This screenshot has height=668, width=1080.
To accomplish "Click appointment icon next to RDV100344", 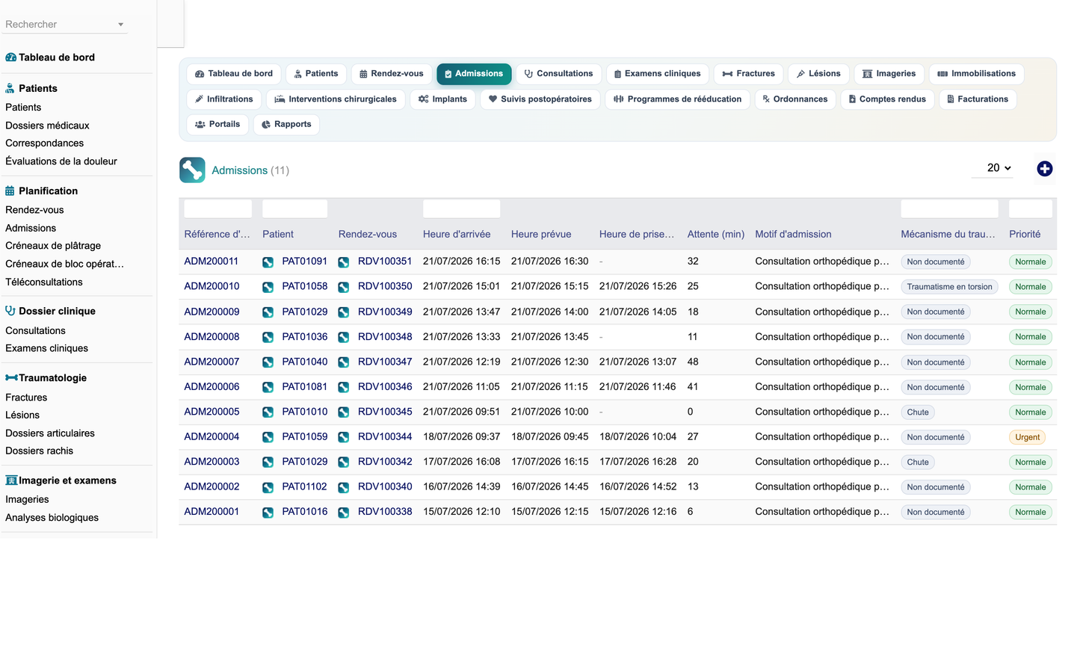I will pyautogui.click(x=344, y=437).
